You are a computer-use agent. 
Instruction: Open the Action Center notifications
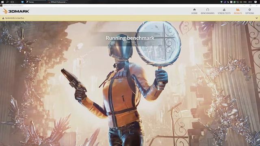pos(256,2)
